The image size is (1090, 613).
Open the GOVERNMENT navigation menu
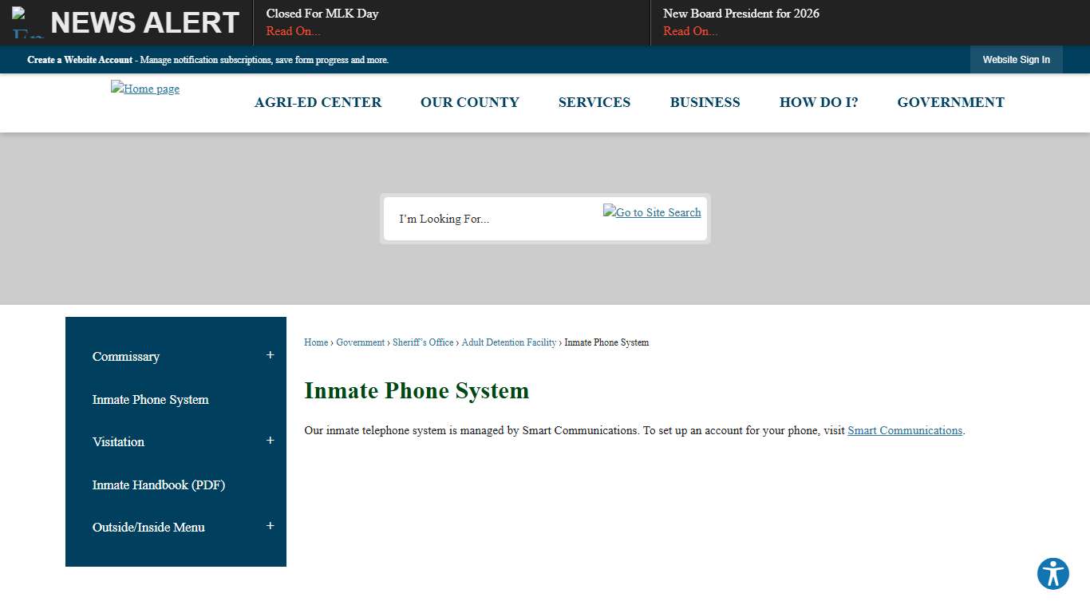pos(950,102)
